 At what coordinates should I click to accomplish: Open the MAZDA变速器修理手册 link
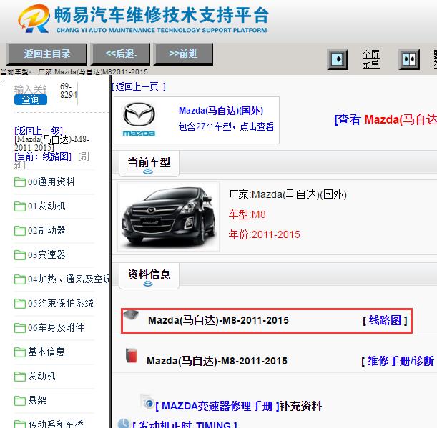pos(217,406)
